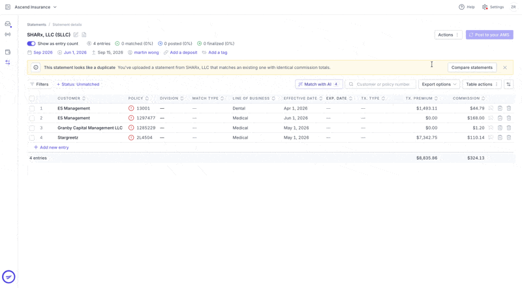Image resolution: width=522 pixels, height=288 pixels.
Task: Sort by the Match Type column
Action: [x=208, y=98]
